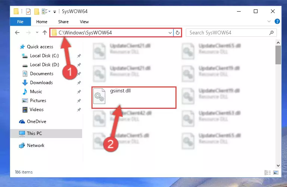
Task: Open Videos folder in sidebar
Action: pyautogui.click(x=37, y=110)
